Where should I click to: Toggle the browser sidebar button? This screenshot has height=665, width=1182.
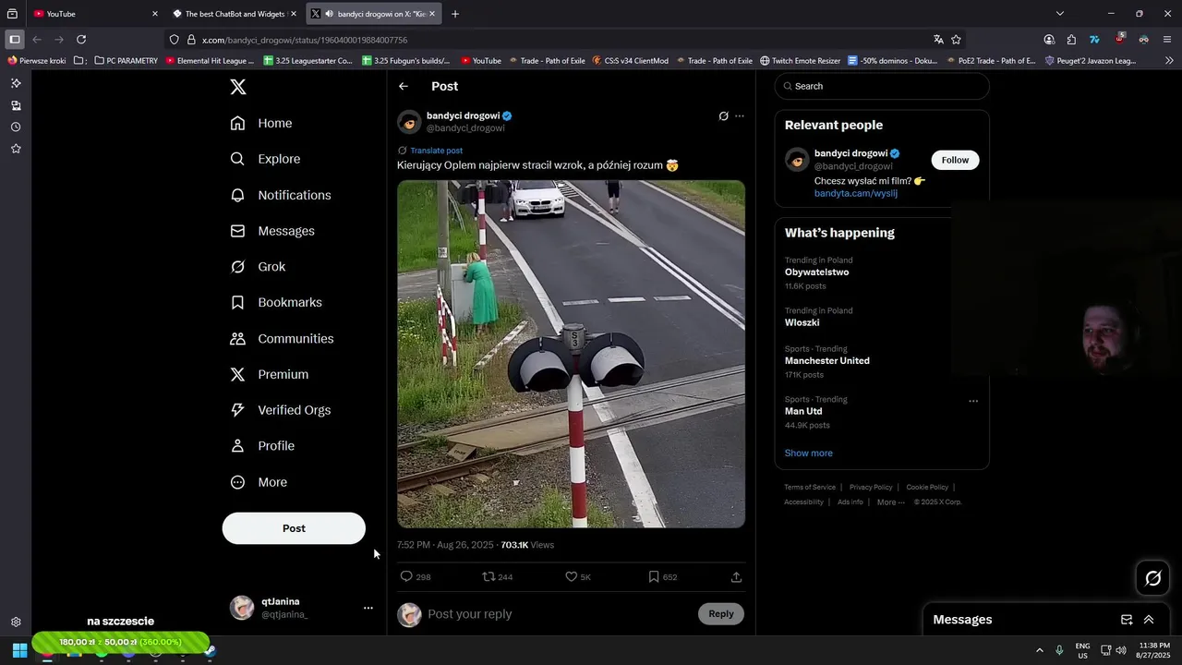pyautogui.click(x=14, y=40)
